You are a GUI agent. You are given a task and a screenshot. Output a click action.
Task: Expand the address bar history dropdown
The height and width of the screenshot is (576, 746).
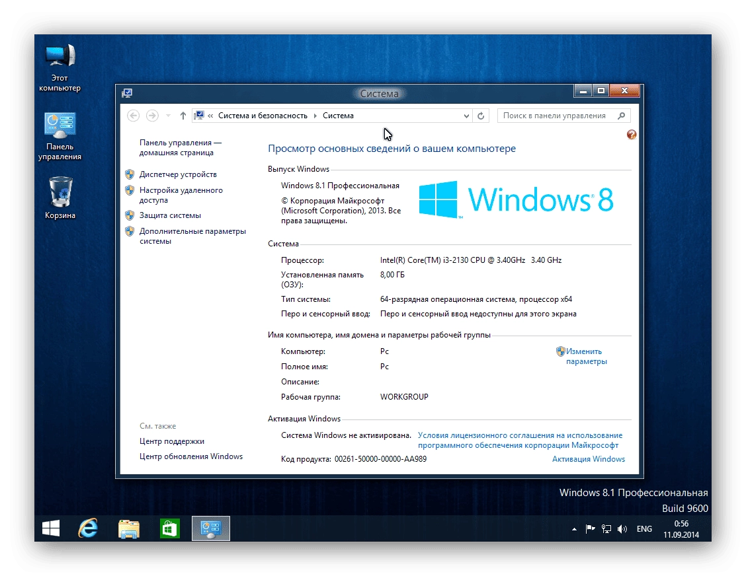[x=466, y=116]
